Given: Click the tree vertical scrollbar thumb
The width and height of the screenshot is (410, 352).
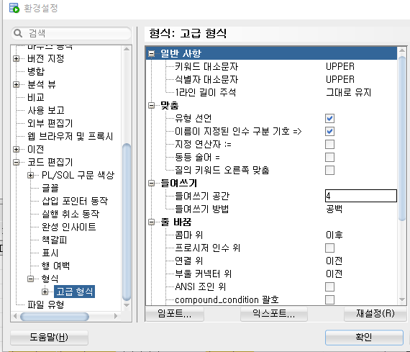Looking at the screenshot, I should pos(127,222).
